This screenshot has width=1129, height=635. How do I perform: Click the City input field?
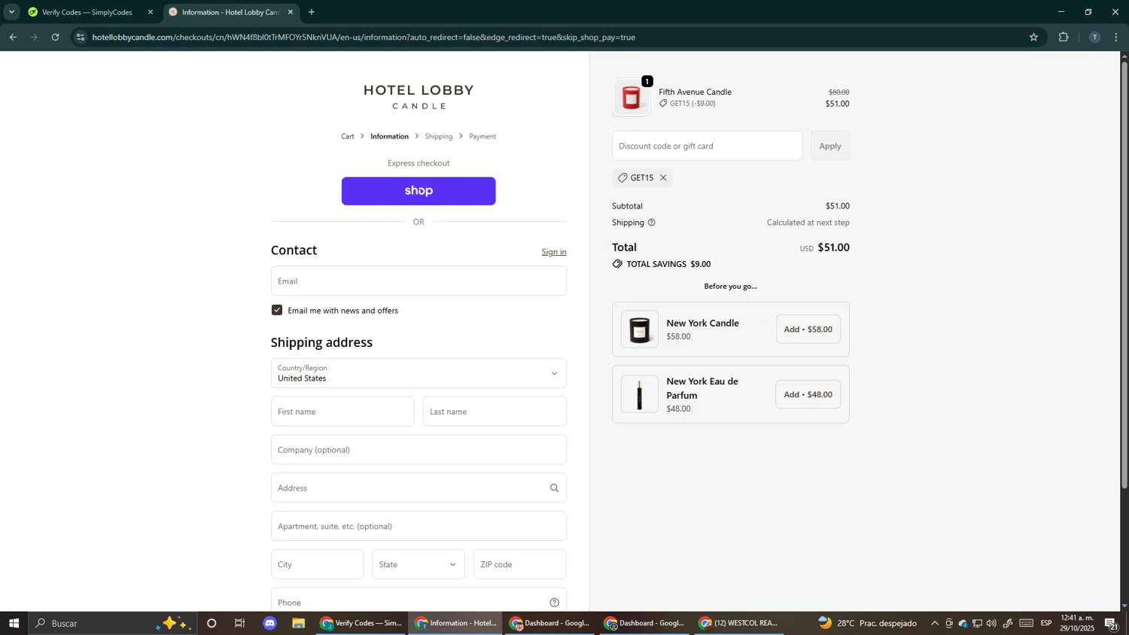pos(317,564)
